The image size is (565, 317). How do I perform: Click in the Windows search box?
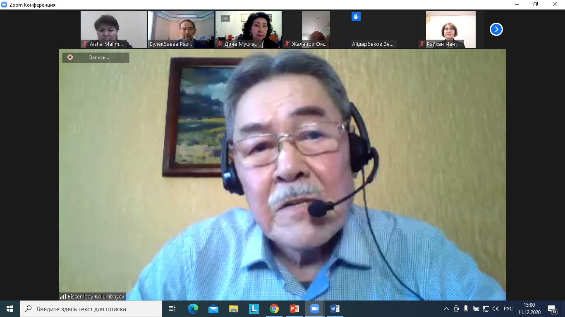point(91,309)
